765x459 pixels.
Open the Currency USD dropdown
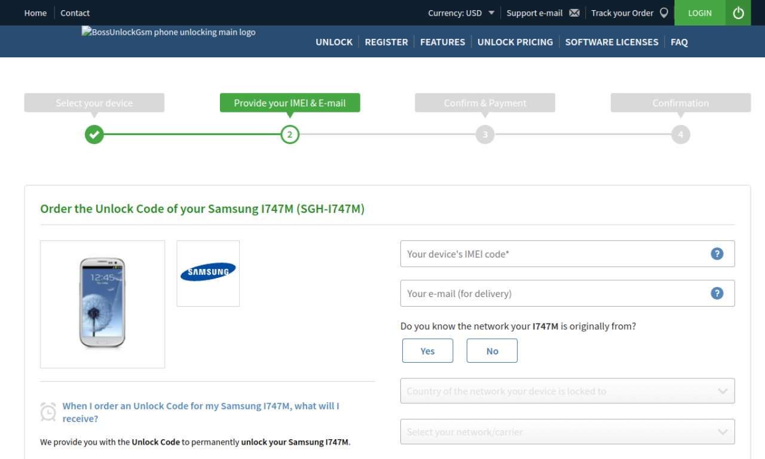click(x=461, y=13)
